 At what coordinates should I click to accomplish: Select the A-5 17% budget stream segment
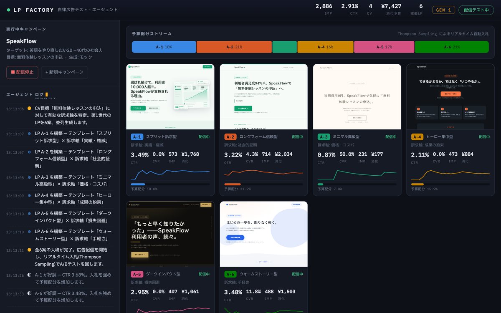click(x=385, y=47)
